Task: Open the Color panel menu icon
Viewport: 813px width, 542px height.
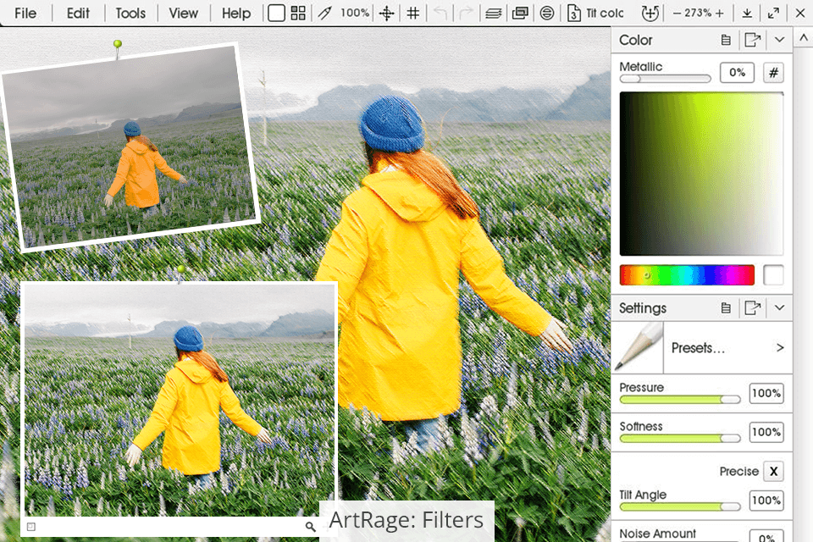Action: click(x=726, y=40)
